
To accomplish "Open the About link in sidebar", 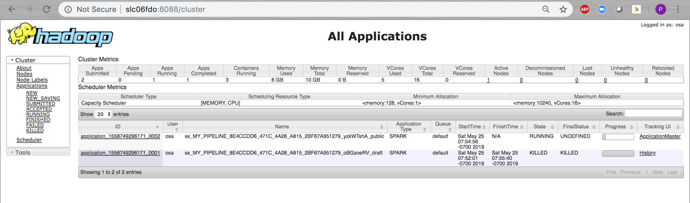I will point(24,68).
